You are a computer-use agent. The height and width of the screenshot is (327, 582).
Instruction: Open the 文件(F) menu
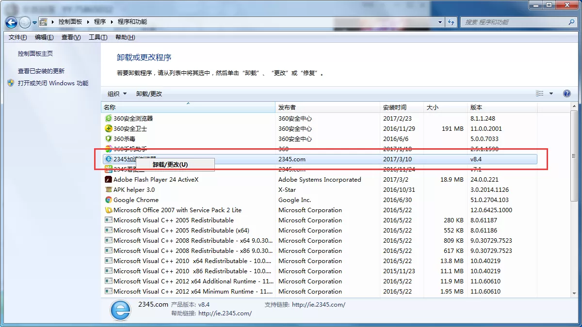tap(18, 37)
